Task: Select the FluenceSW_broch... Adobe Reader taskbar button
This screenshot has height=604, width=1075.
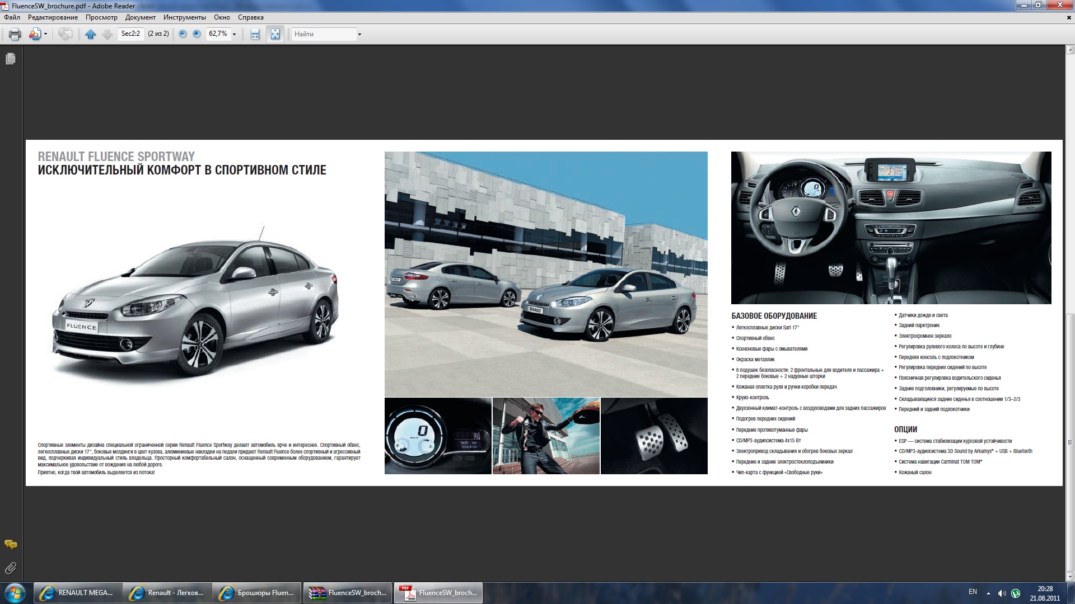Action: pyautogui.click(x=438, y=593)
